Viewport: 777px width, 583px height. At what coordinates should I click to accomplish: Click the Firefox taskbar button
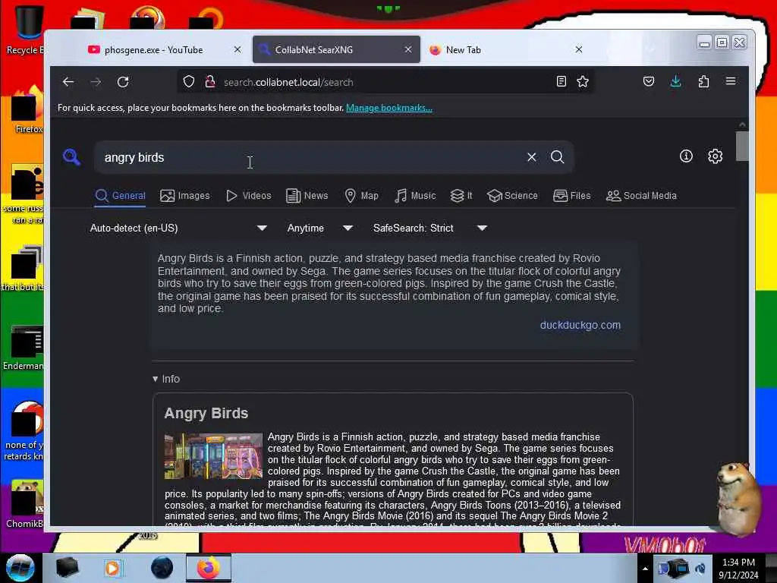point(209,568)
